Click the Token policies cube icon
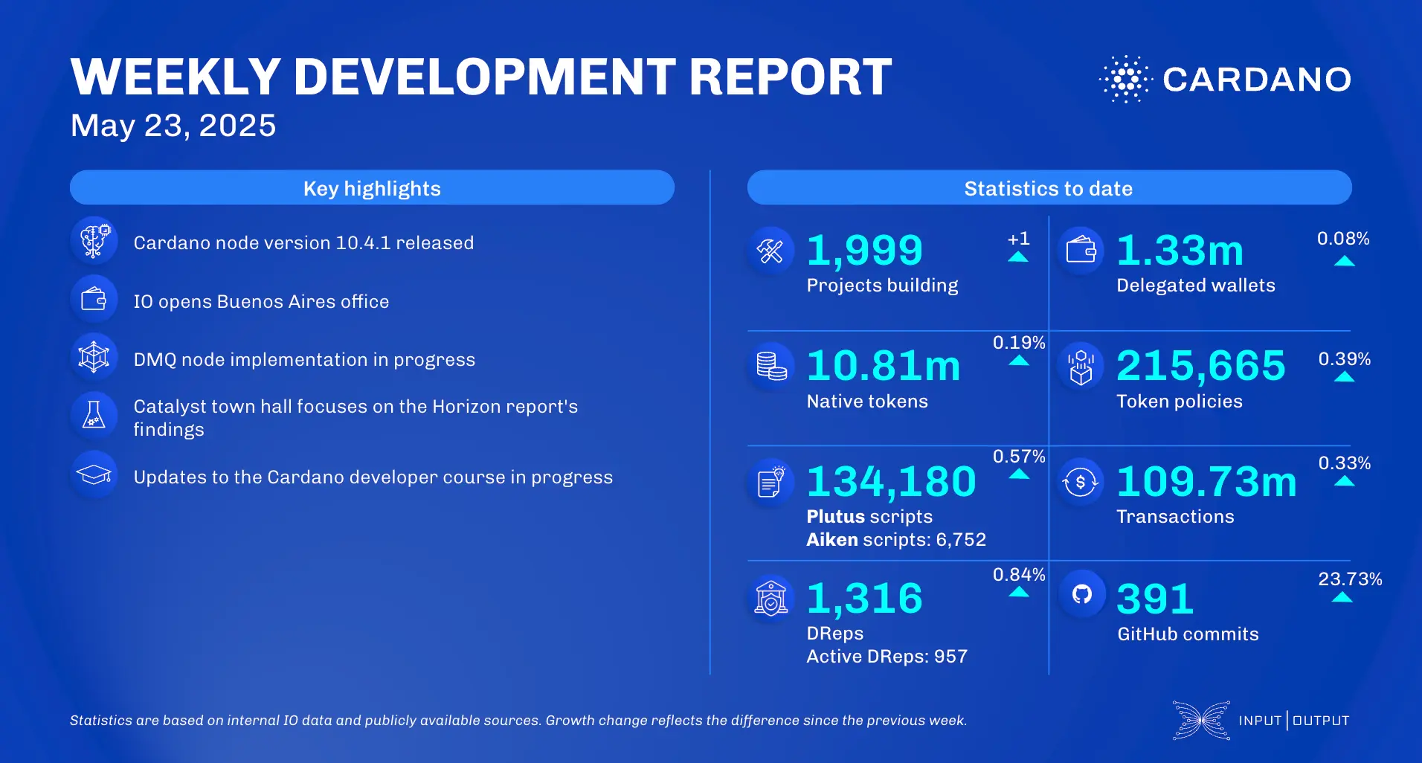Image resolution: width=1422 pixels, height=763 pixels. click(1081, 366)
